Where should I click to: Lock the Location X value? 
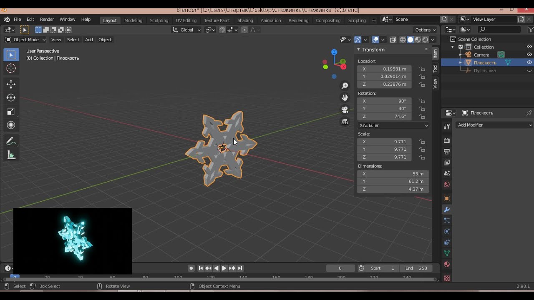[x=422, y=69]
